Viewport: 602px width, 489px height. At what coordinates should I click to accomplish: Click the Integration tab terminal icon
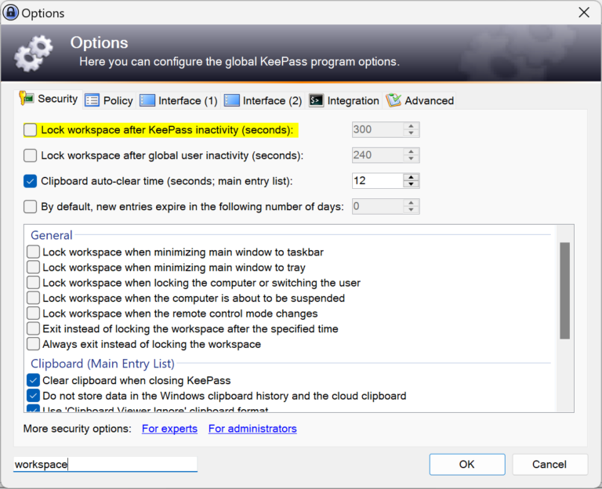[x=317, y=100]
